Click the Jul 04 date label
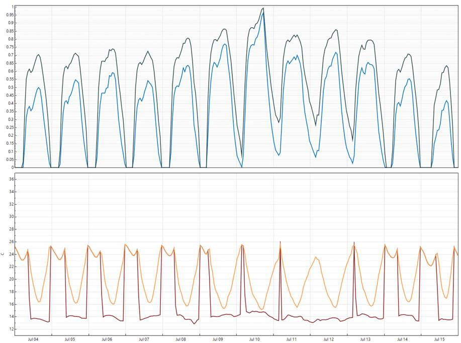This screenshot has width=461, height=343. pos(33,339)
